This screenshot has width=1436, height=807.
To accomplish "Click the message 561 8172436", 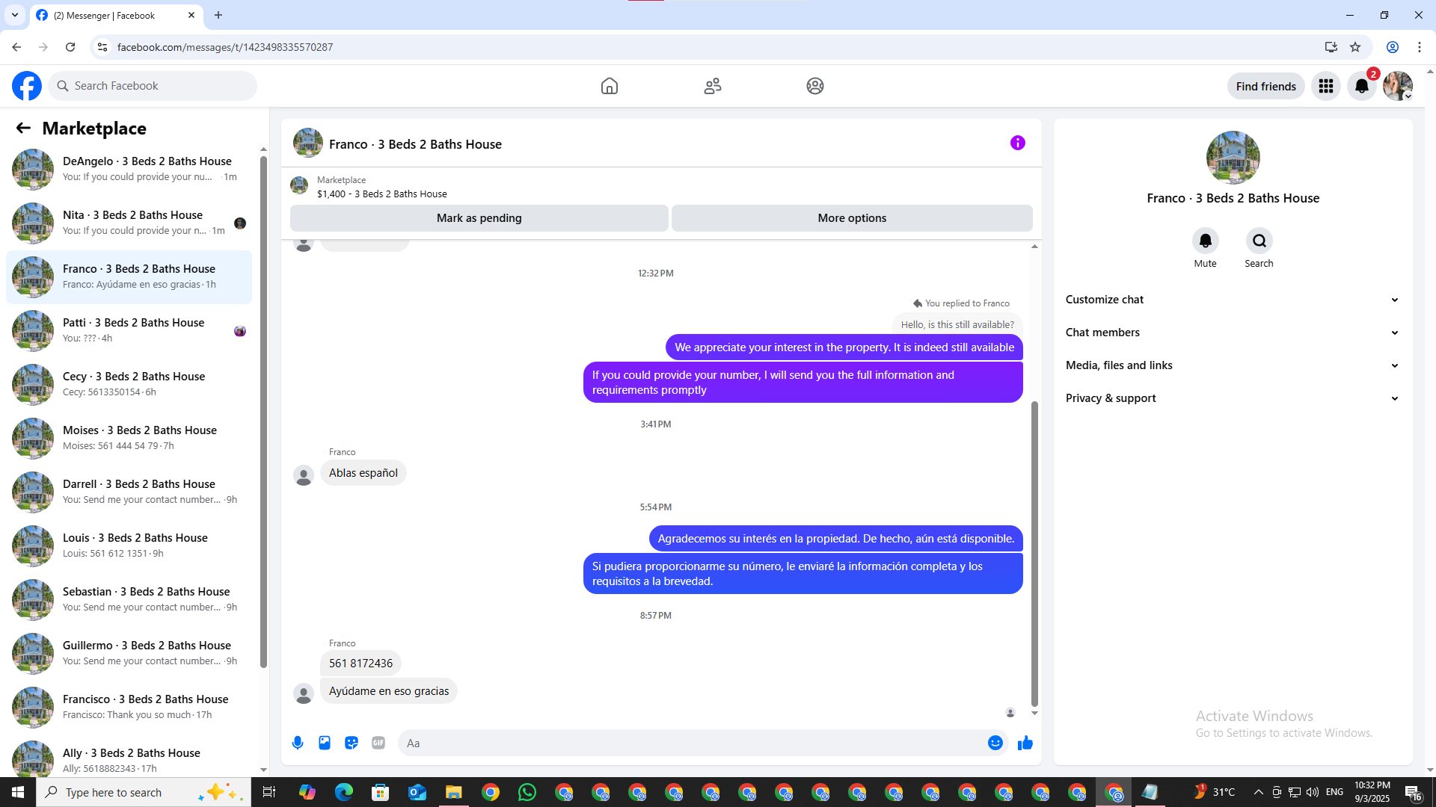I will point(360,664).
